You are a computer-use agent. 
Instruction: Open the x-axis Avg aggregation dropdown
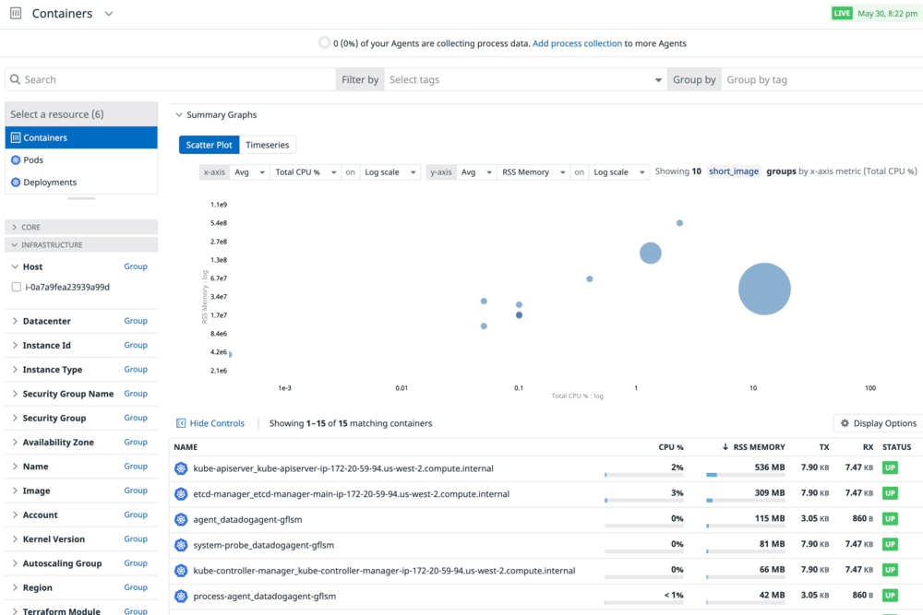tap(249, 172)
